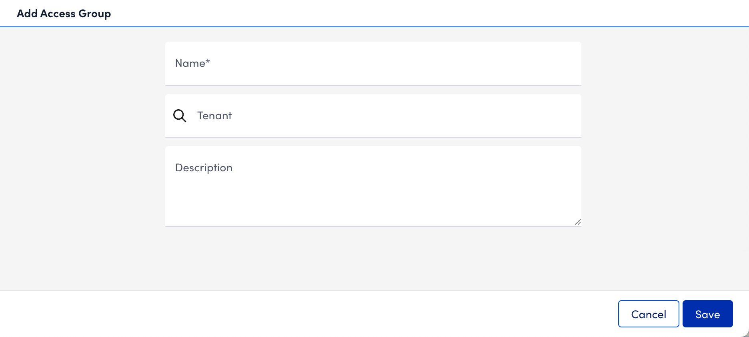Click the required Name* label
The width and height of the screenshot is (749, 337).
pyautogui.click(x=192, y=63)
